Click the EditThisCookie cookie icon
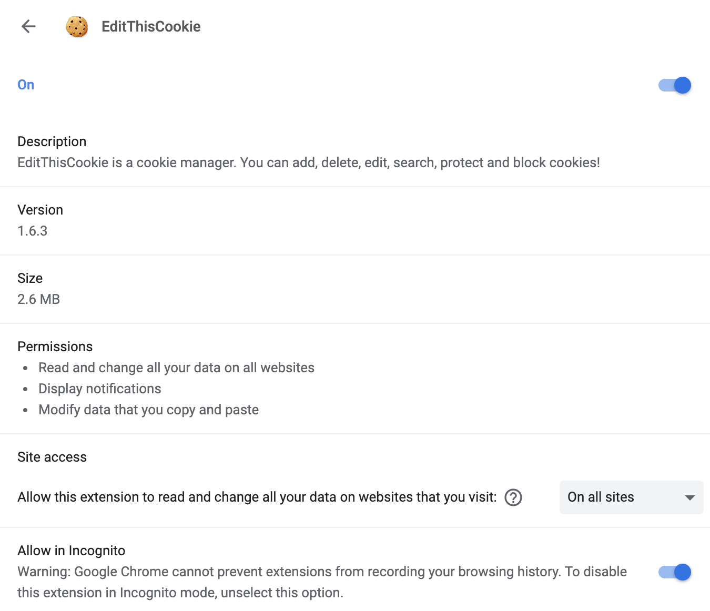Screen dimensions: 710x611 pos(77,27)
